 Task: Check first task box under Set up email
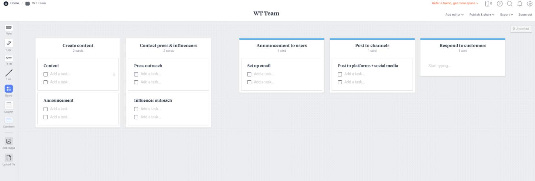[x=249, y=74]
